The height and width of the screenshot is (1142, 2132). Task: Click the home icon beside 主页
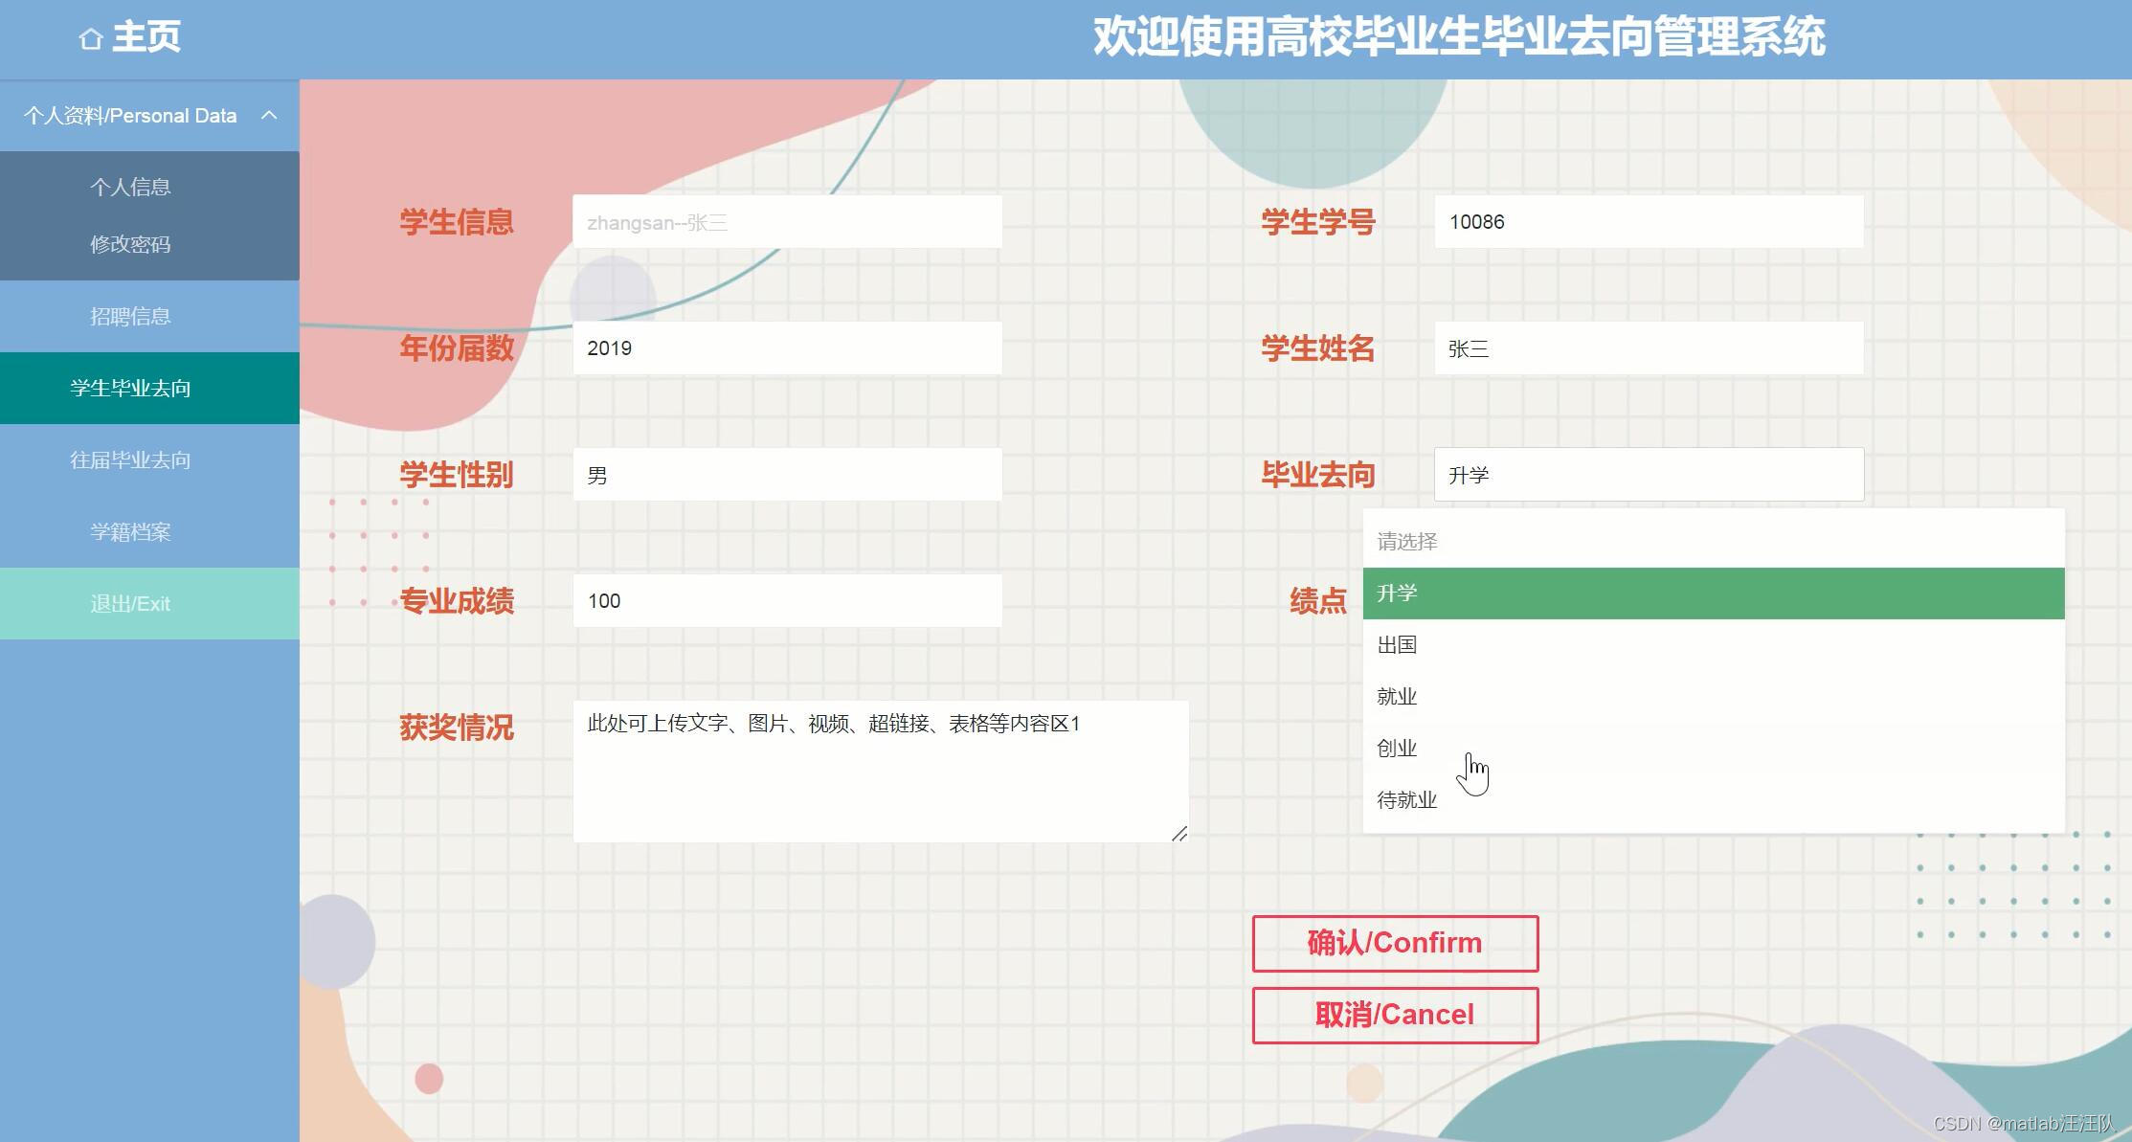[91, 39]
